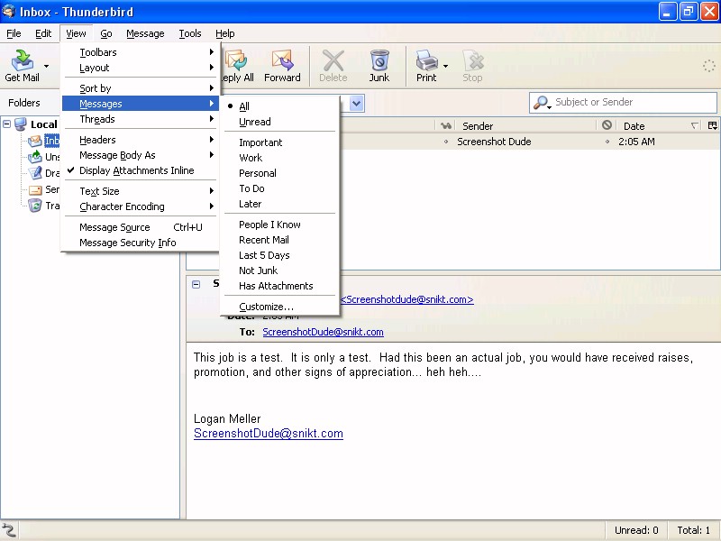Select the Trash folder icon
Screen dimensions: 721x541
coord(35,206)
